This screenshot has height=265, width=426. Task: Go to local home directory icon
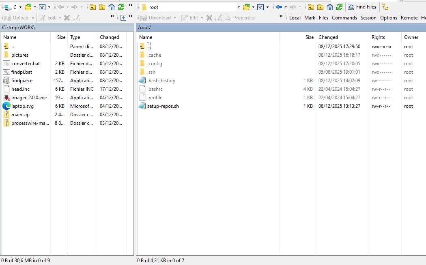(112, 7)
